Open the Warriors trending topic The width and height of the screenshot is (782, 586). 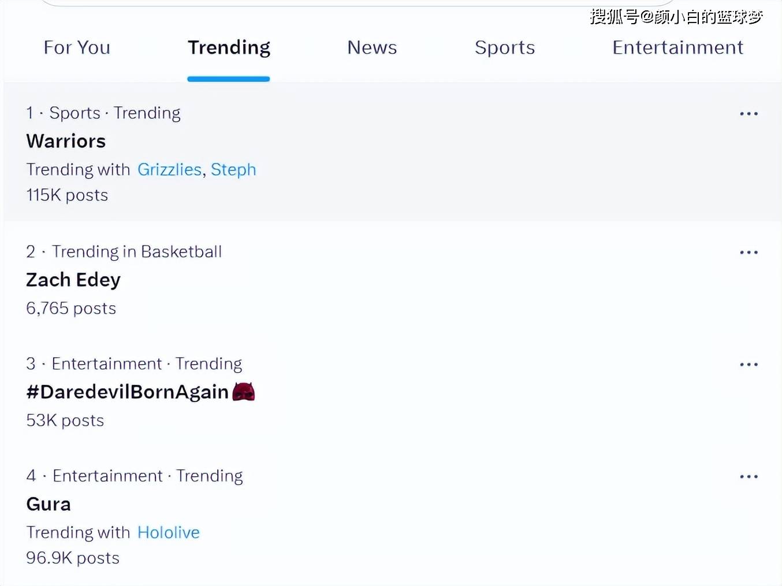point(66,141)
